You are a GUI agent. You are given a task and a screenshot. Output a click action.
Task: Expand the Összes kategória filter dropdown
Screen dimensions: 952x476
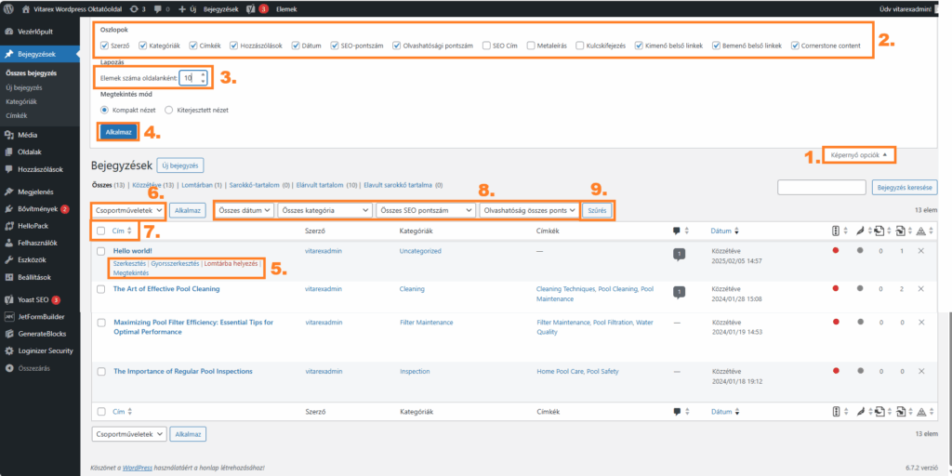[324, 211]
